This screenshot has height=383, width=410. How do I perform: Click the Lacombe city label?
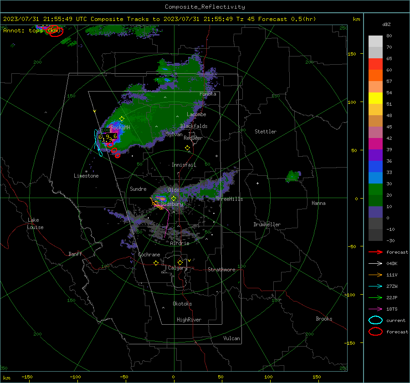click(x=196, y=114)
